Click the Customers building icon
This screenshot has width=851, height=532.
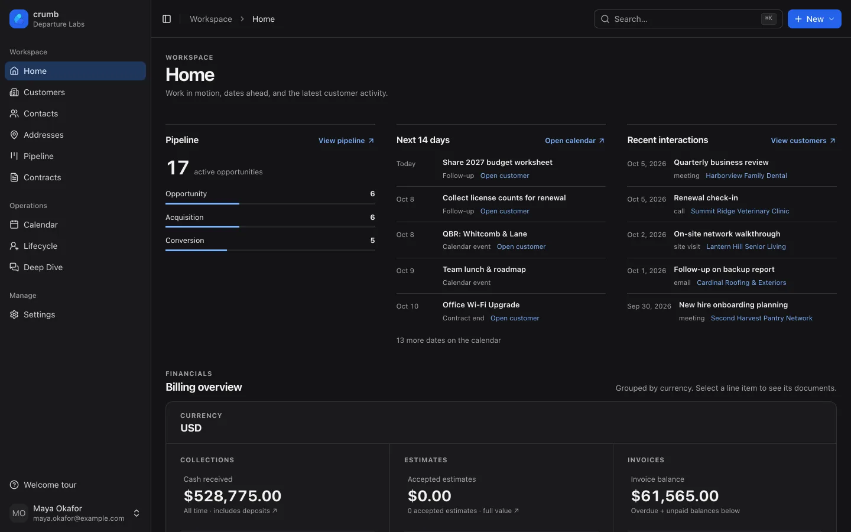pos(14,92)
